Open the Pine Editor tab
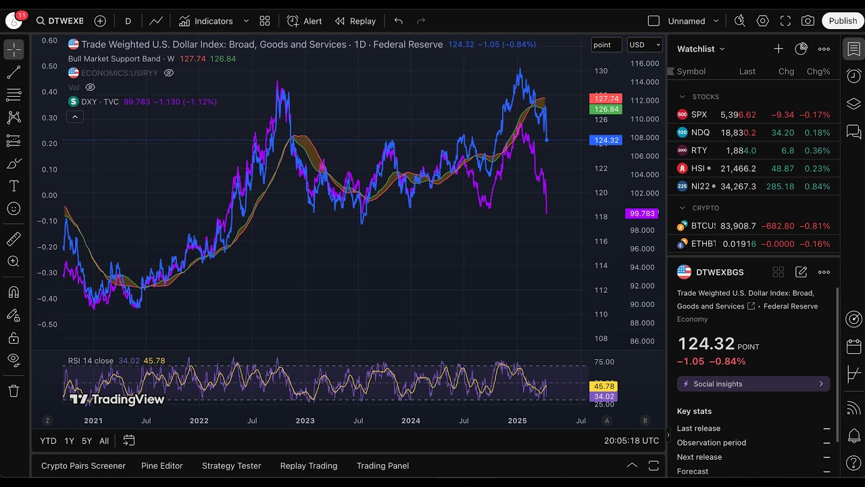865x487 pixels. (162, 465)
